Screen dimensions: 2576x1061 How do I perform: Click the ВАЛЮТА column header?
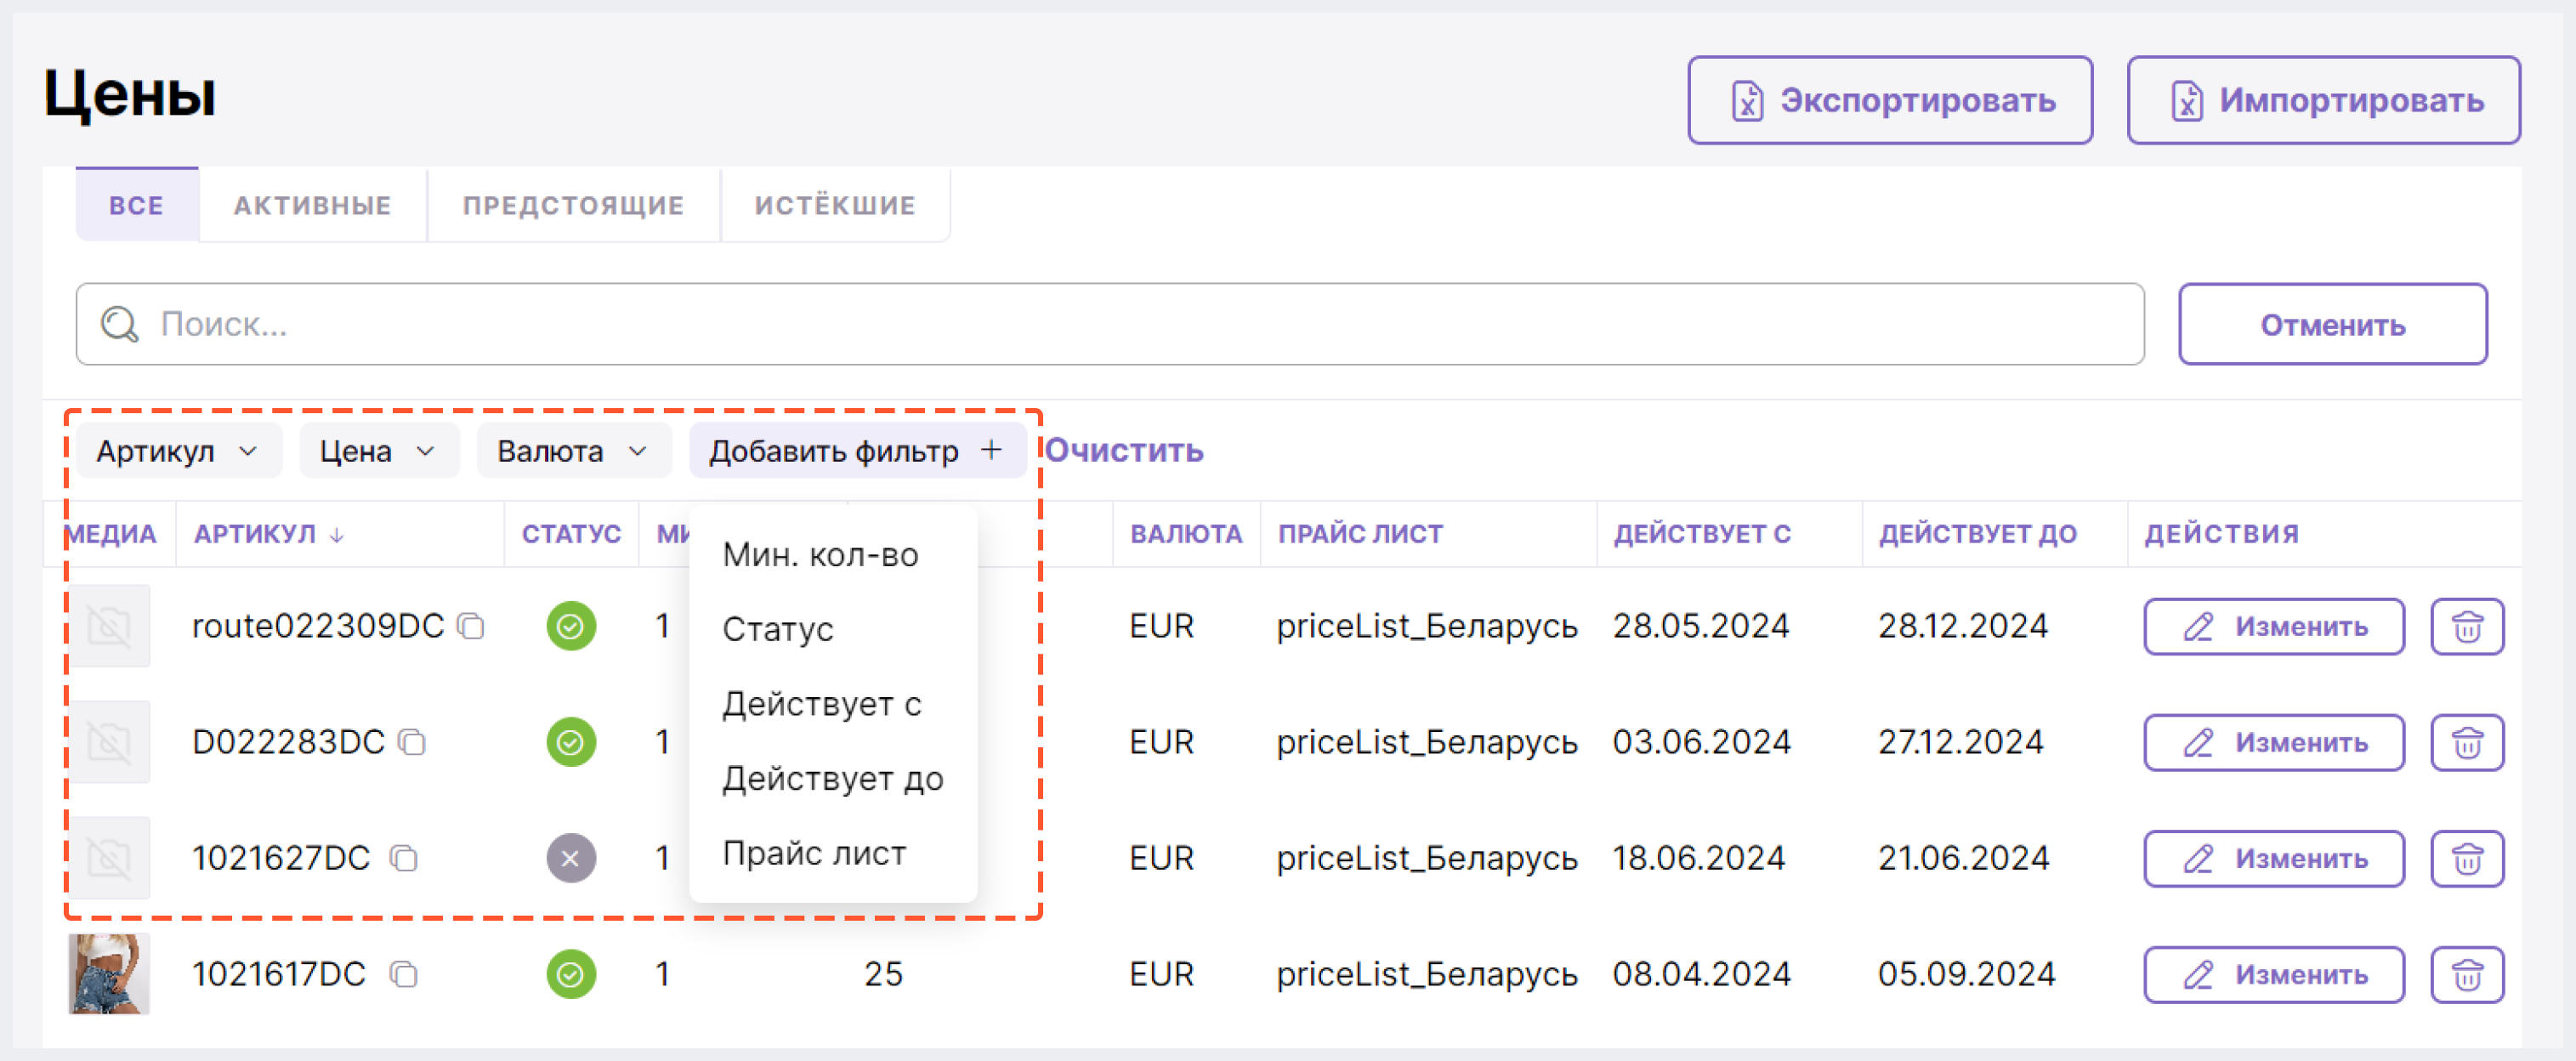[x=1186, y=534]
